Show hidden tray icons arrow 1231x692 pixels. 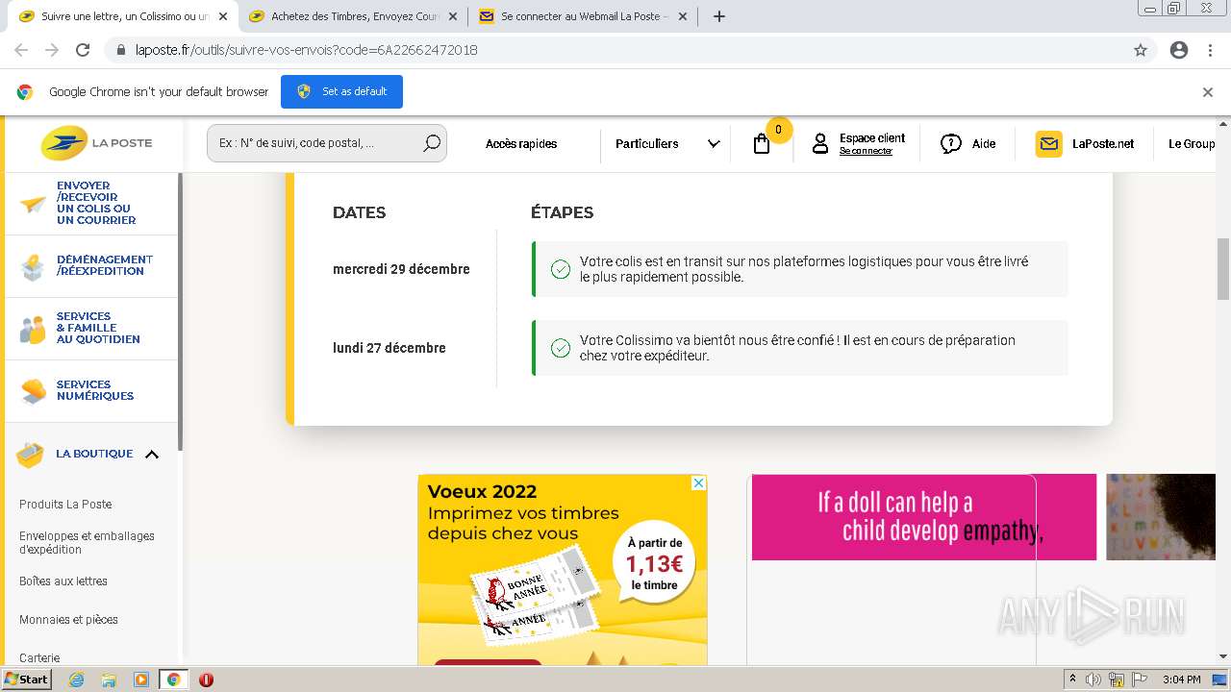click(1072, 680)
